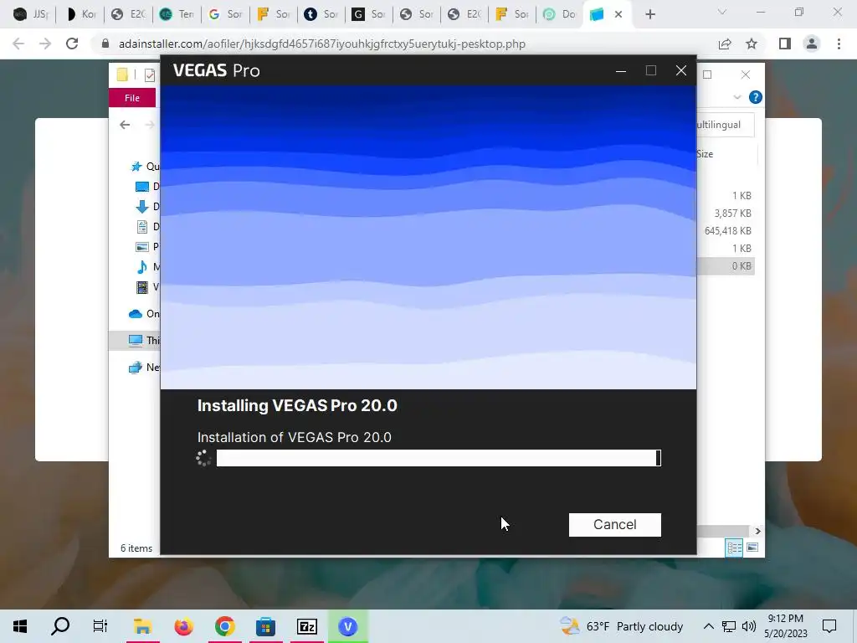The width and height of the screenshot is (857, 643).
Task: Click the spinning loading indicator
Action: pyautogui.click(x=203, y=458)
